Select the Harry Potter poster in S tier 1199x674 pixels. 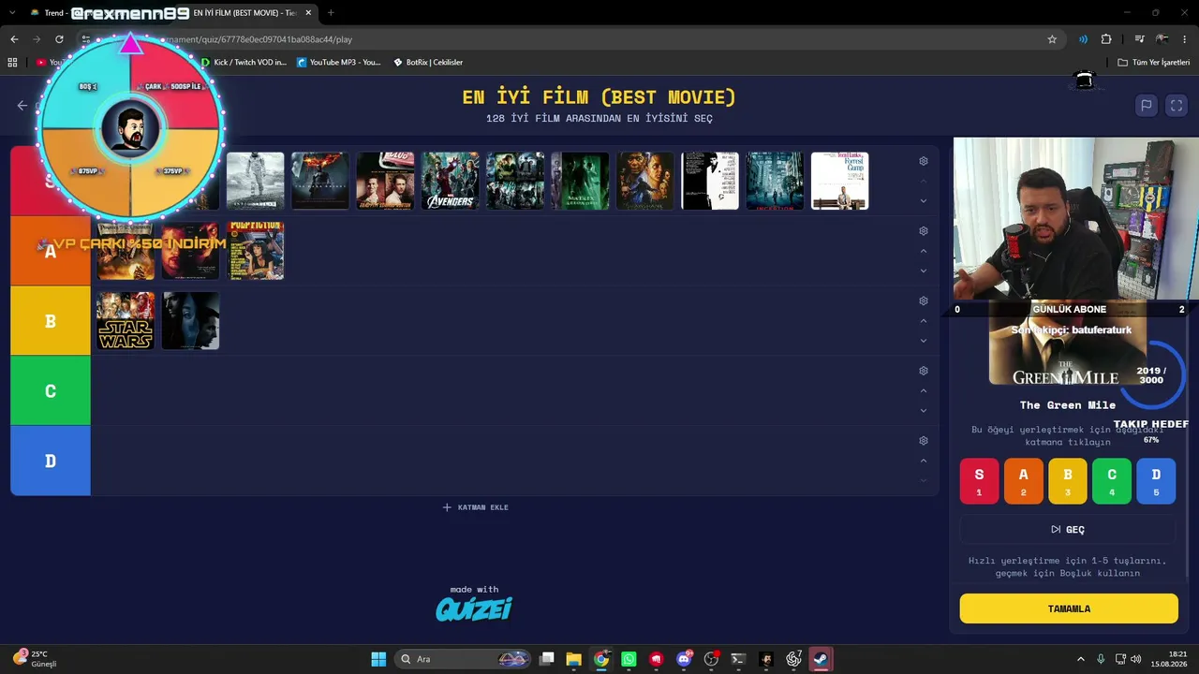(x=515, y=181)
